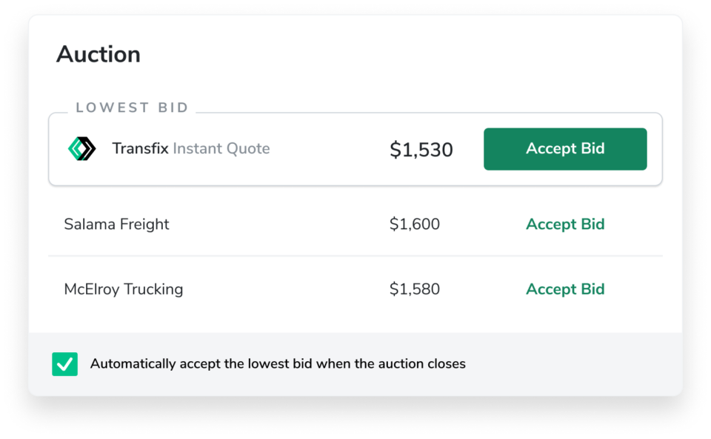
Task: Click the $1,580 bid price
Action: [x=414, y=289]
